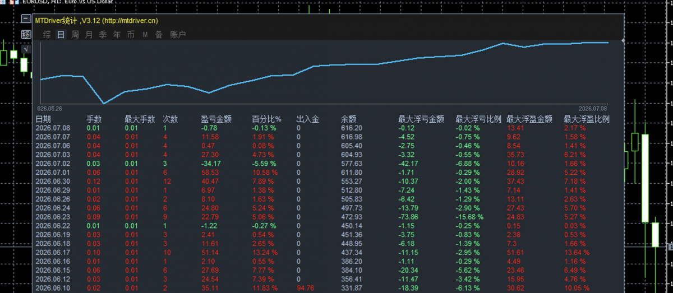This screenshot has height=293, width=673.
Task: Select the 2026.06.24 date row
Action: coord(53,208)
